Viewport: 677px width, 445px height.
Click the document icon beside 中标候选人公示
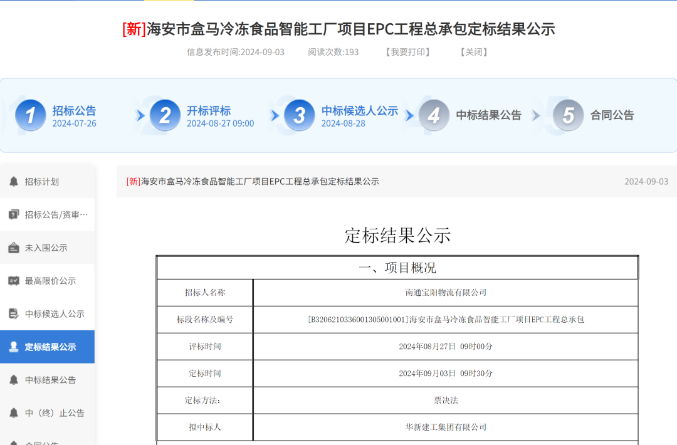click(x=14, y=314)
